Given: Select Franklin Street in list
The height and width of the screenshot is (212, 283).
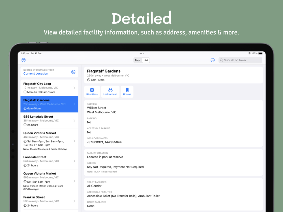Looking at the screenshot, I should 49,201.
